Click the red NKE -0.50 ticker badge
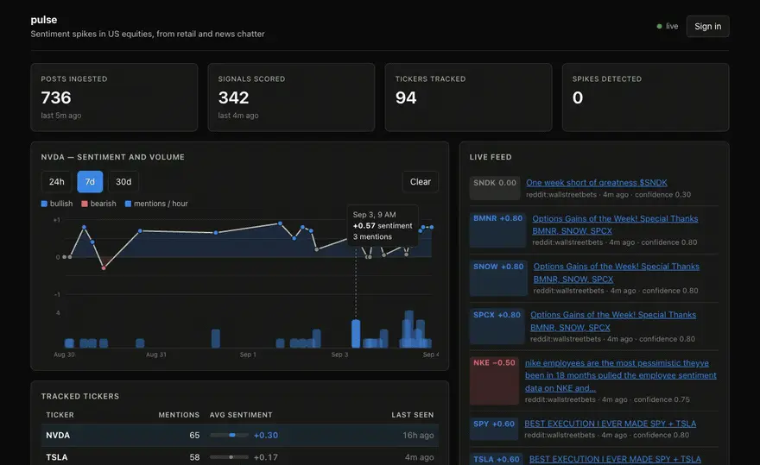760x465 pixels. click(494, 380)
